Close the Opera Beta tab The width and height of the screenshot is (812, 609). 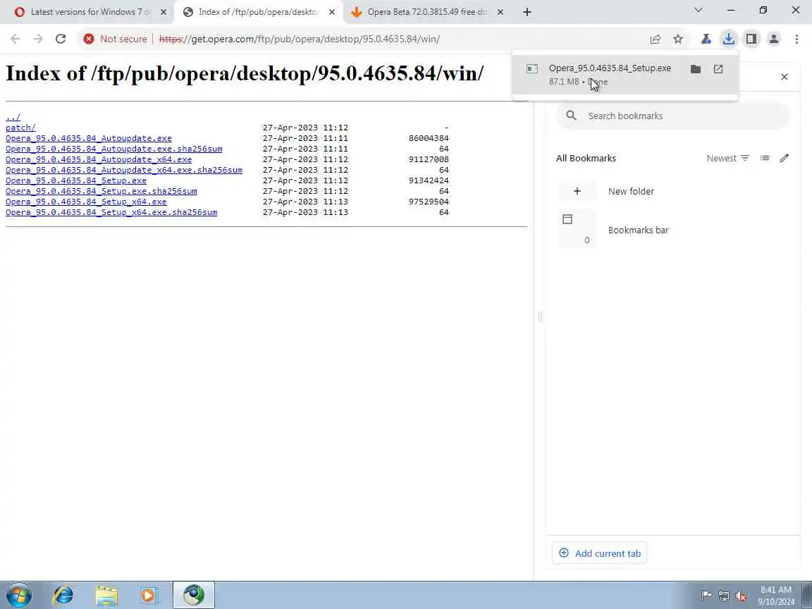click(500, 12)
